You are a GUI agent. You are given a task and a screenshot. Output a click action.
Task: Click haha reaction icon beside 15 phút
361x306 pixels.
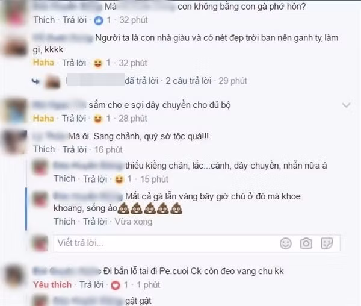click(x=119, y=180)
